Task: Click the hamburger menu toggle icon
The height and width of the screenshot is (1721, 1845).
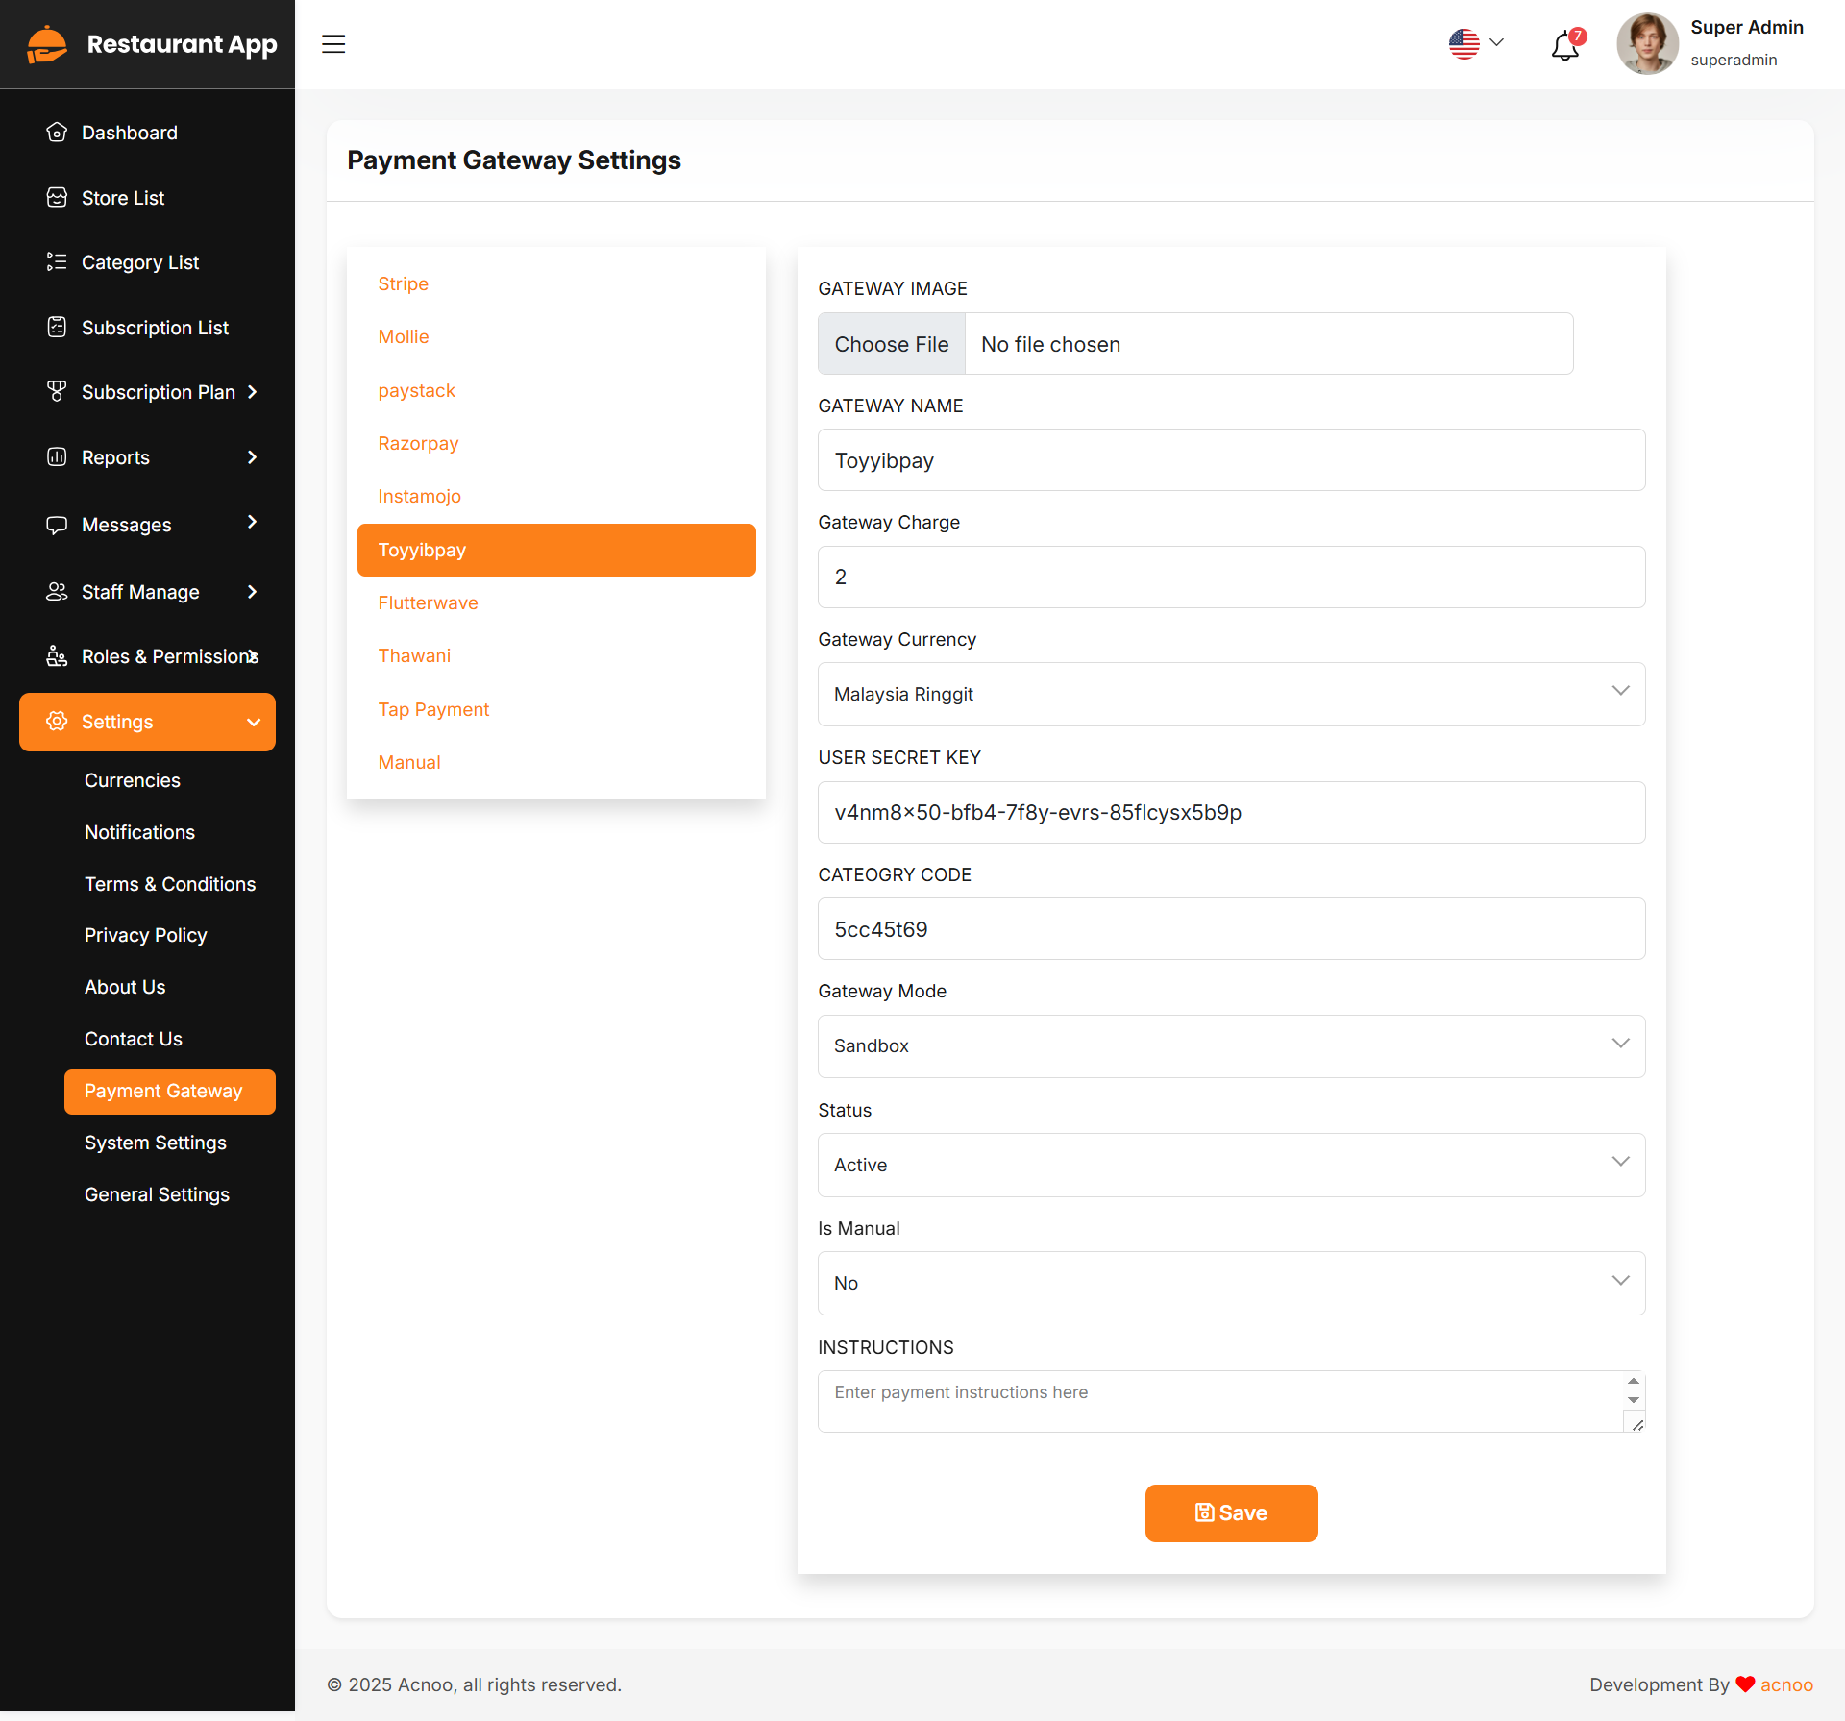Action: click(x=333, y=44)
